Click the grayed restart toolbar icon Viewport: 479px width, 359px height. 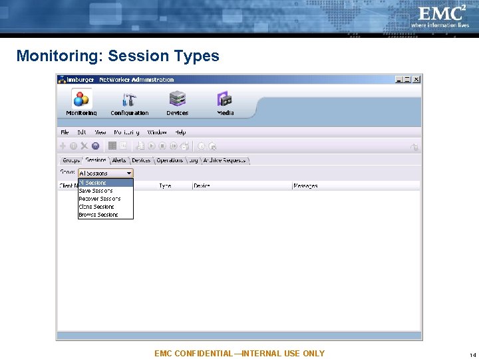(174, 146)
